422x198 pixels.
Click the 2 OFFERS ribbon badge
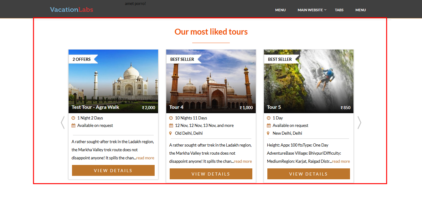coord(82,59)
